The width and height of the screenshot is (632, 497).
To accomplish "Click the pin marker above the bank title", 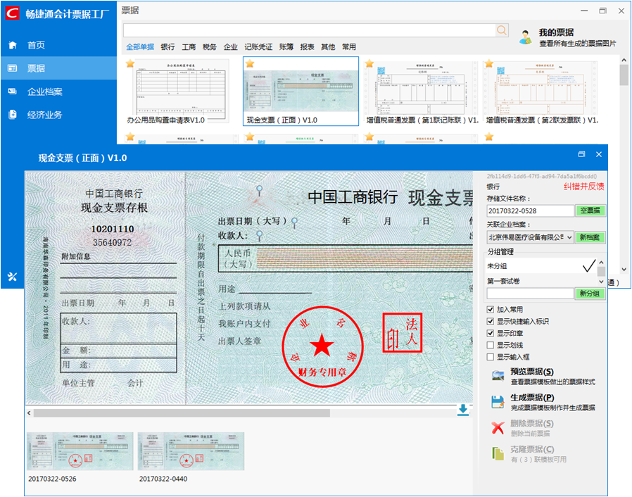I will 260,190.
